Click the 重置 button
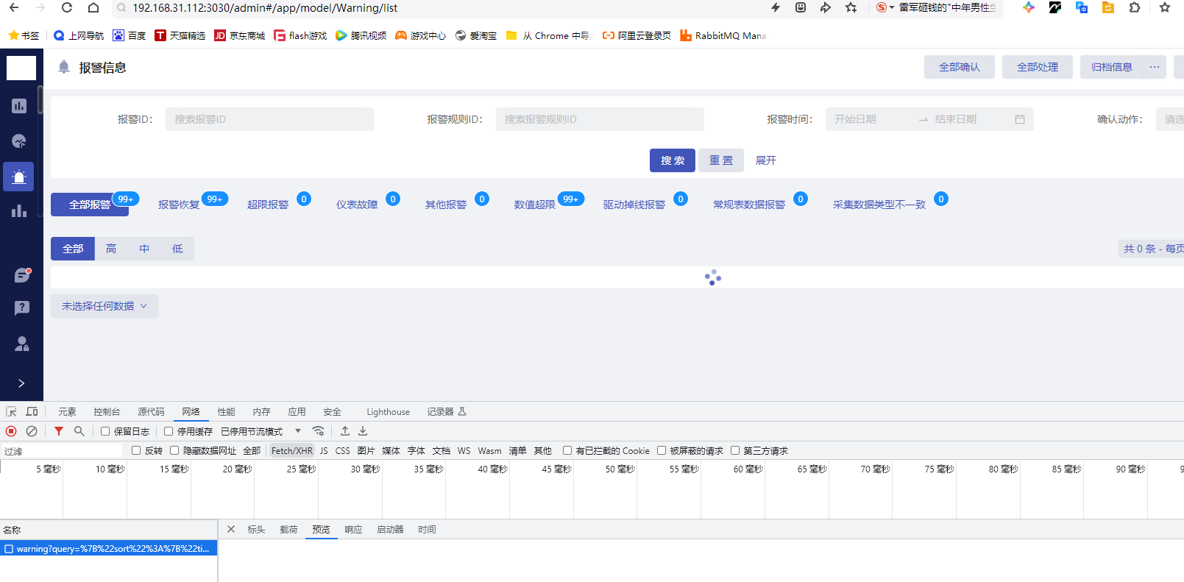This screenshot has height=582, width=1184. click(721, 160)
